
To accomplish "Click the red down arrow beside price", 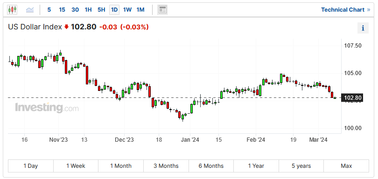I will [67, 27].
